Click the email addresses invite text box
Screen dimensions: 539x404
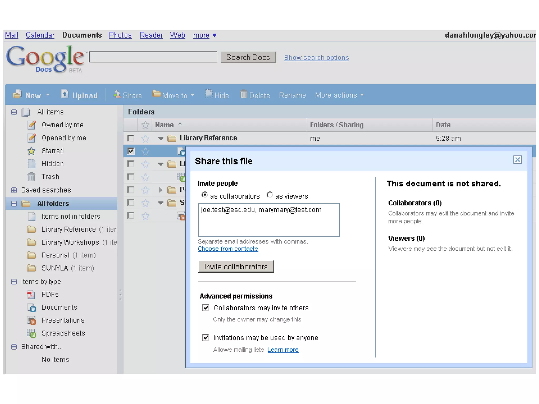[268, 220]
